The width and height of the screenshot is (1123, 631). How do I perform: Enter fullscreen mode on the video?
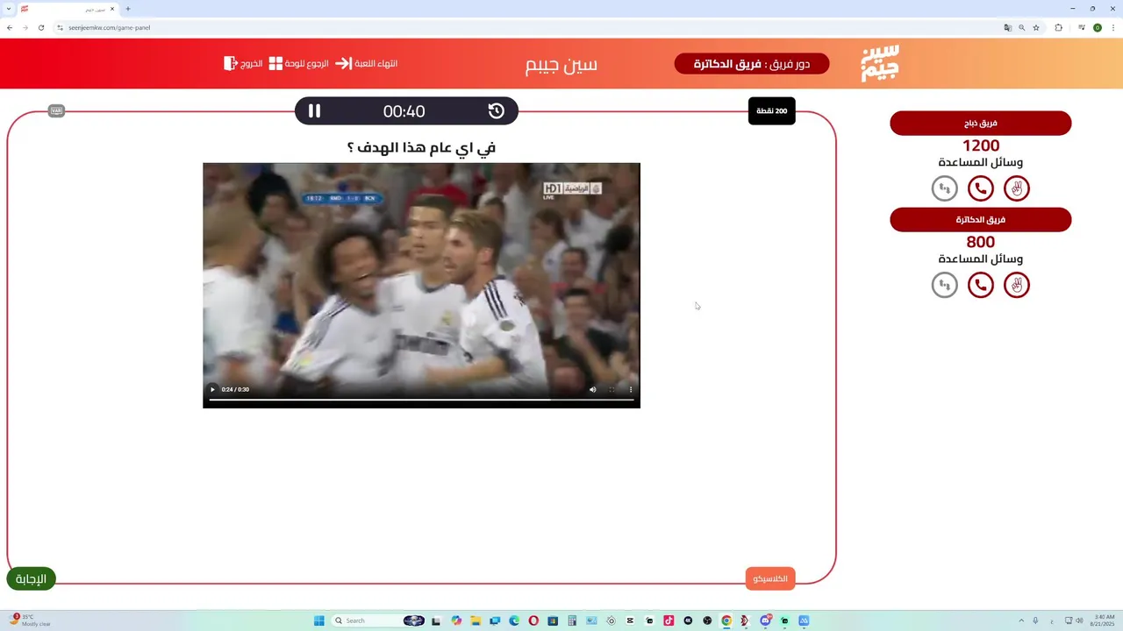point(612,389)
